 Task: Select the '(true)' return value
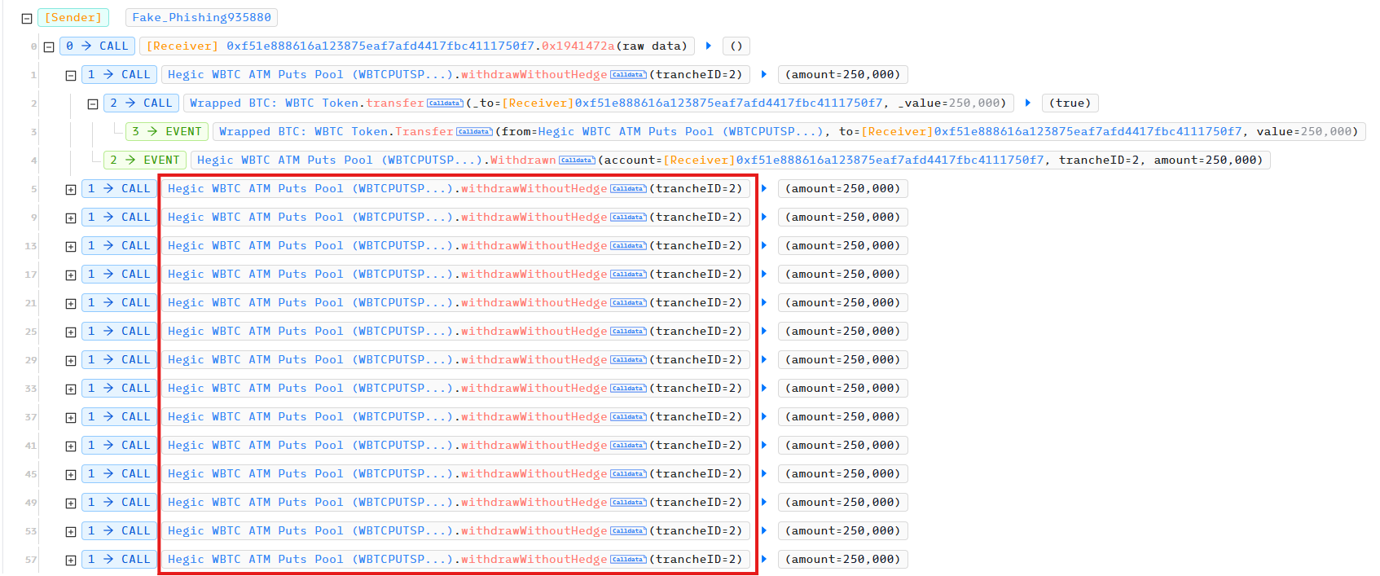click(x=1070, y=103)
